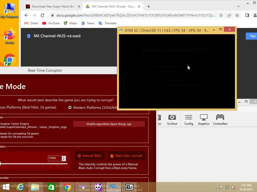The width and height of the screenshot is (257, 192).
Task: Click the muted volume tray icon
Action: click(x=233, y=187)
